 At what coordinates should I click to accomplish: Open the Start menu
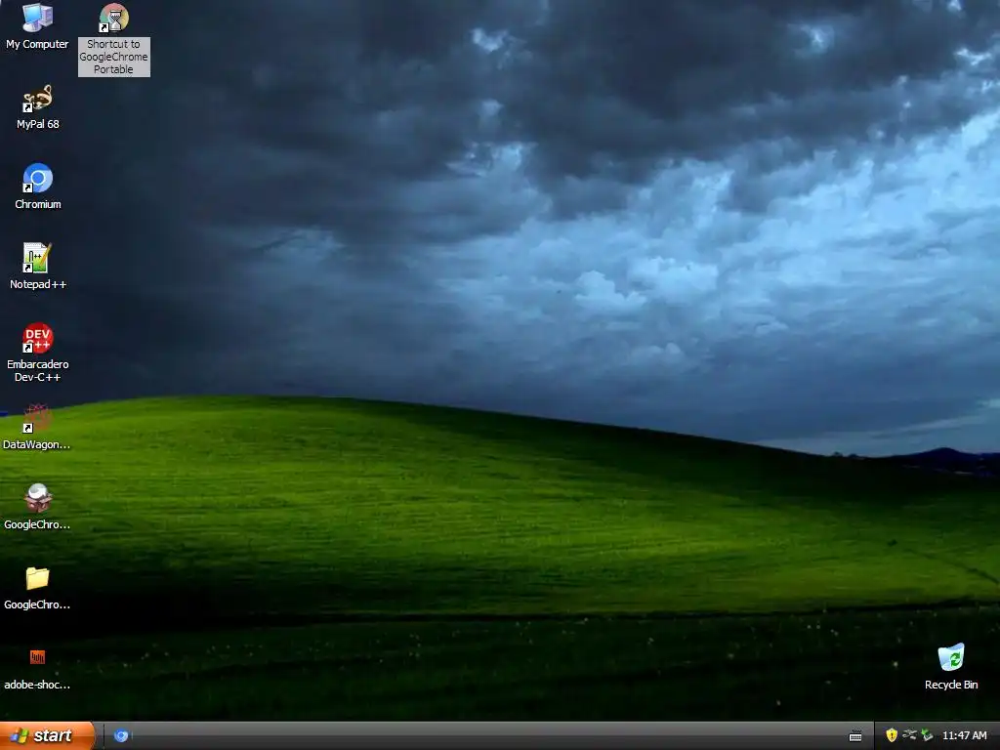(47, 736)
